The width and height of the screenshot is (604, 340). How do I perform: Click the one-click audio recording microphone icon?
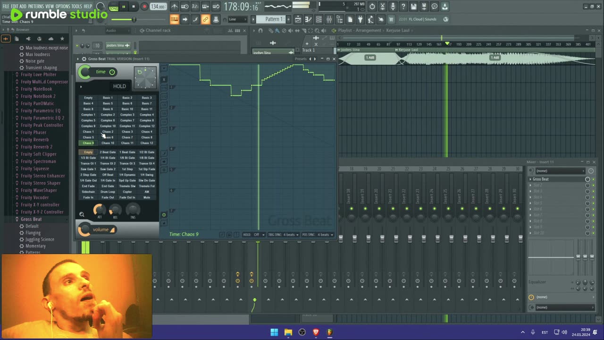(x=393, y=7)
